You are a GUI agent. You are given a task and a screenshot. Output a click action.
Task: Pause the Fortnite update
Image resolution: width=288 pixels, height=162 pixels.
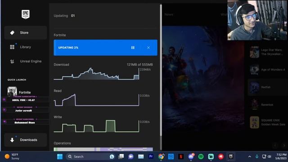[133, 48]
